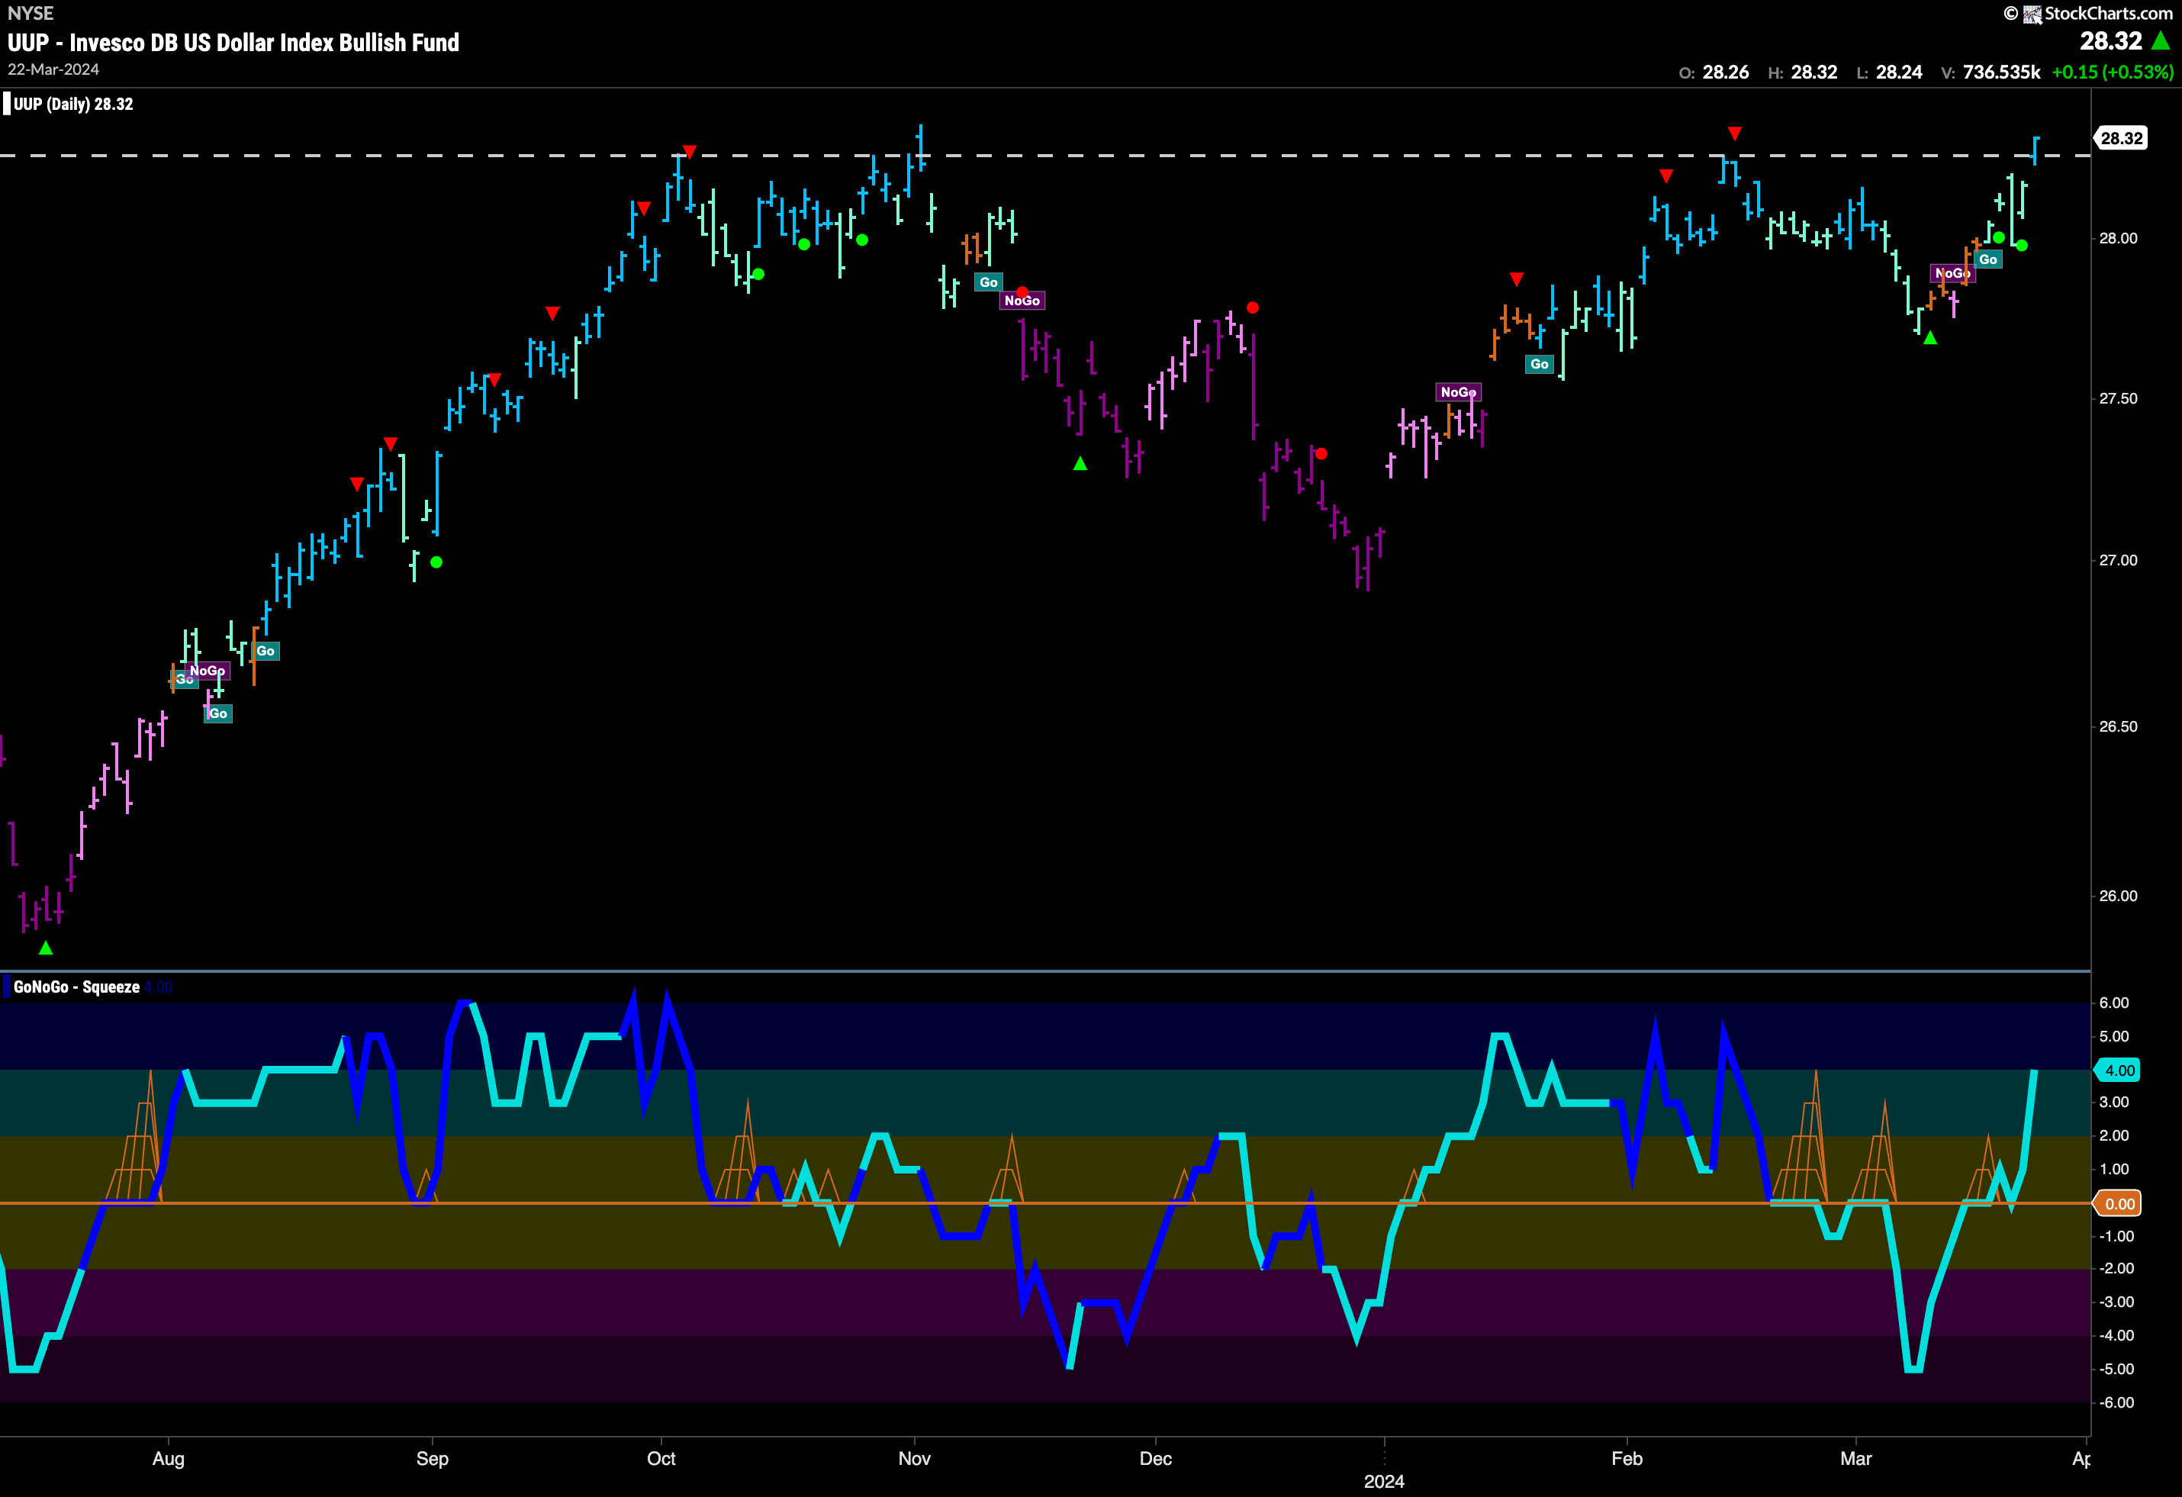Click the red dot in late December
Viewport: 2182px width, 1497px height.
click(1321, 455)
